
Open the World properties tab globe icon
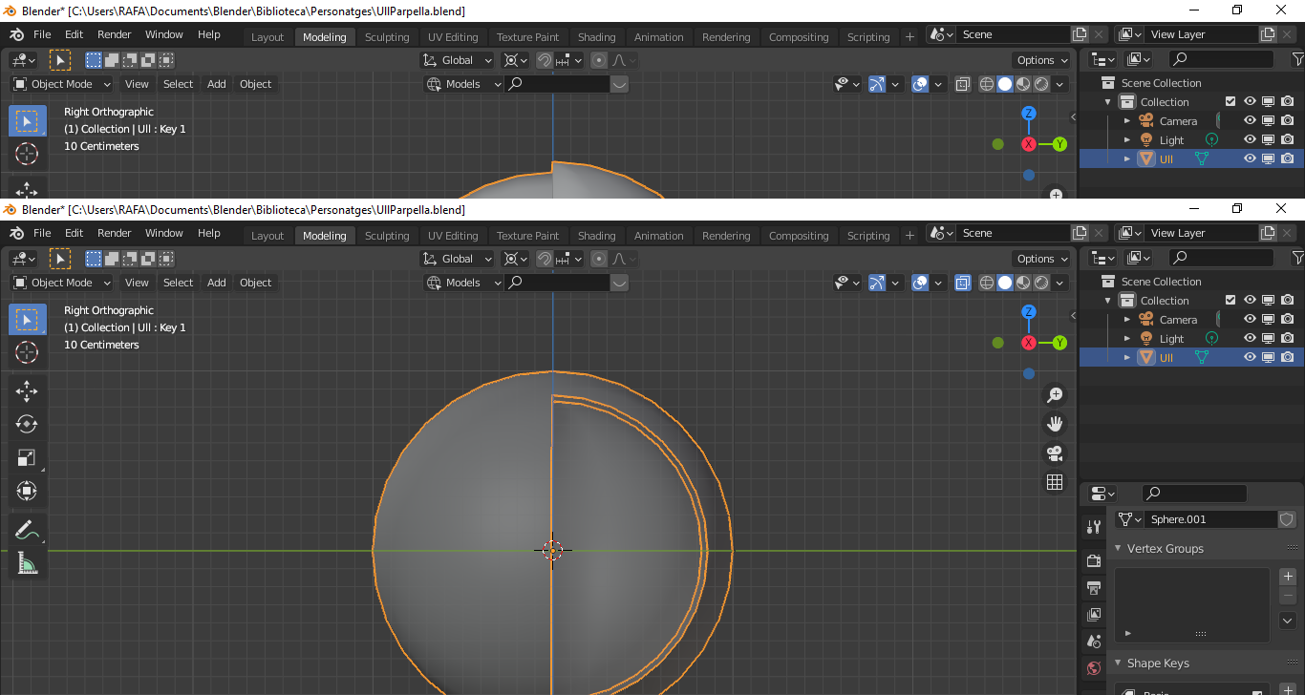[x=1094, y=667]
